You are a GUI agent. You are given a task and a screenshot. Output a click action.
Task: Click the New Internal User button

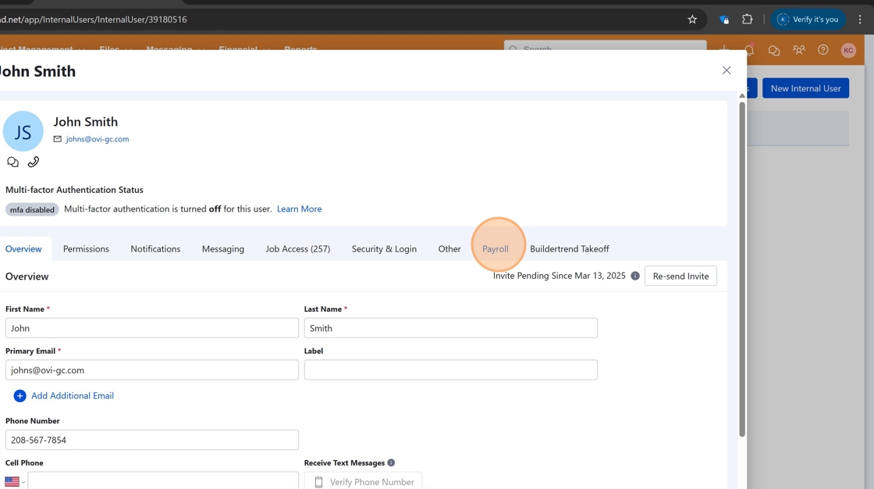point(805,88)
